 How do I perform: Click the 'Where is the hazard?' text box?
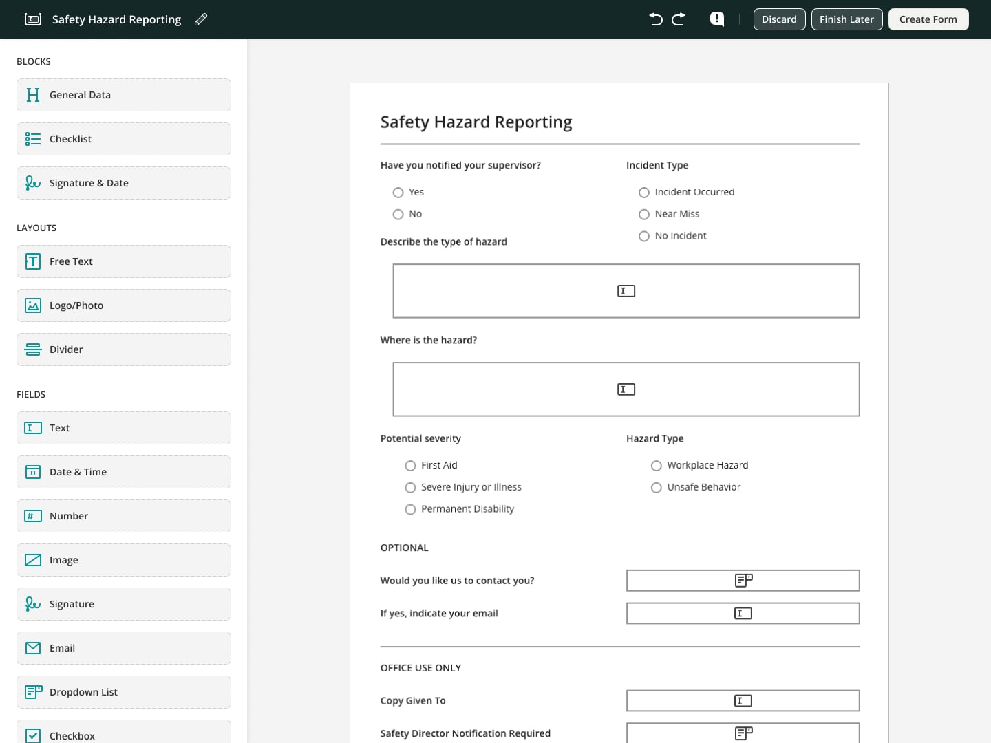(626, 389)
